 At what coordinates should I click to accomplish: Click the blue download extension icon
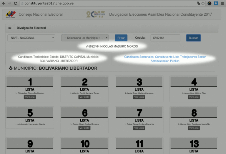click(216, 3)
